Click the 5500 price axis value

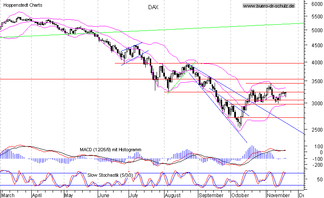click(x=317, y=16)
